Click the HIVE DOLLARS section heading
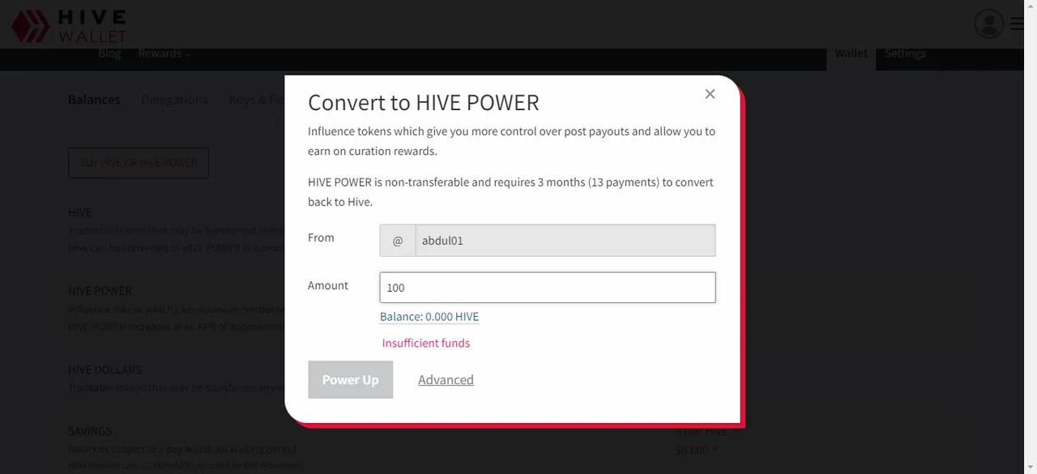Viewport: 1037px width, 474px height. [x=105, y=370]
